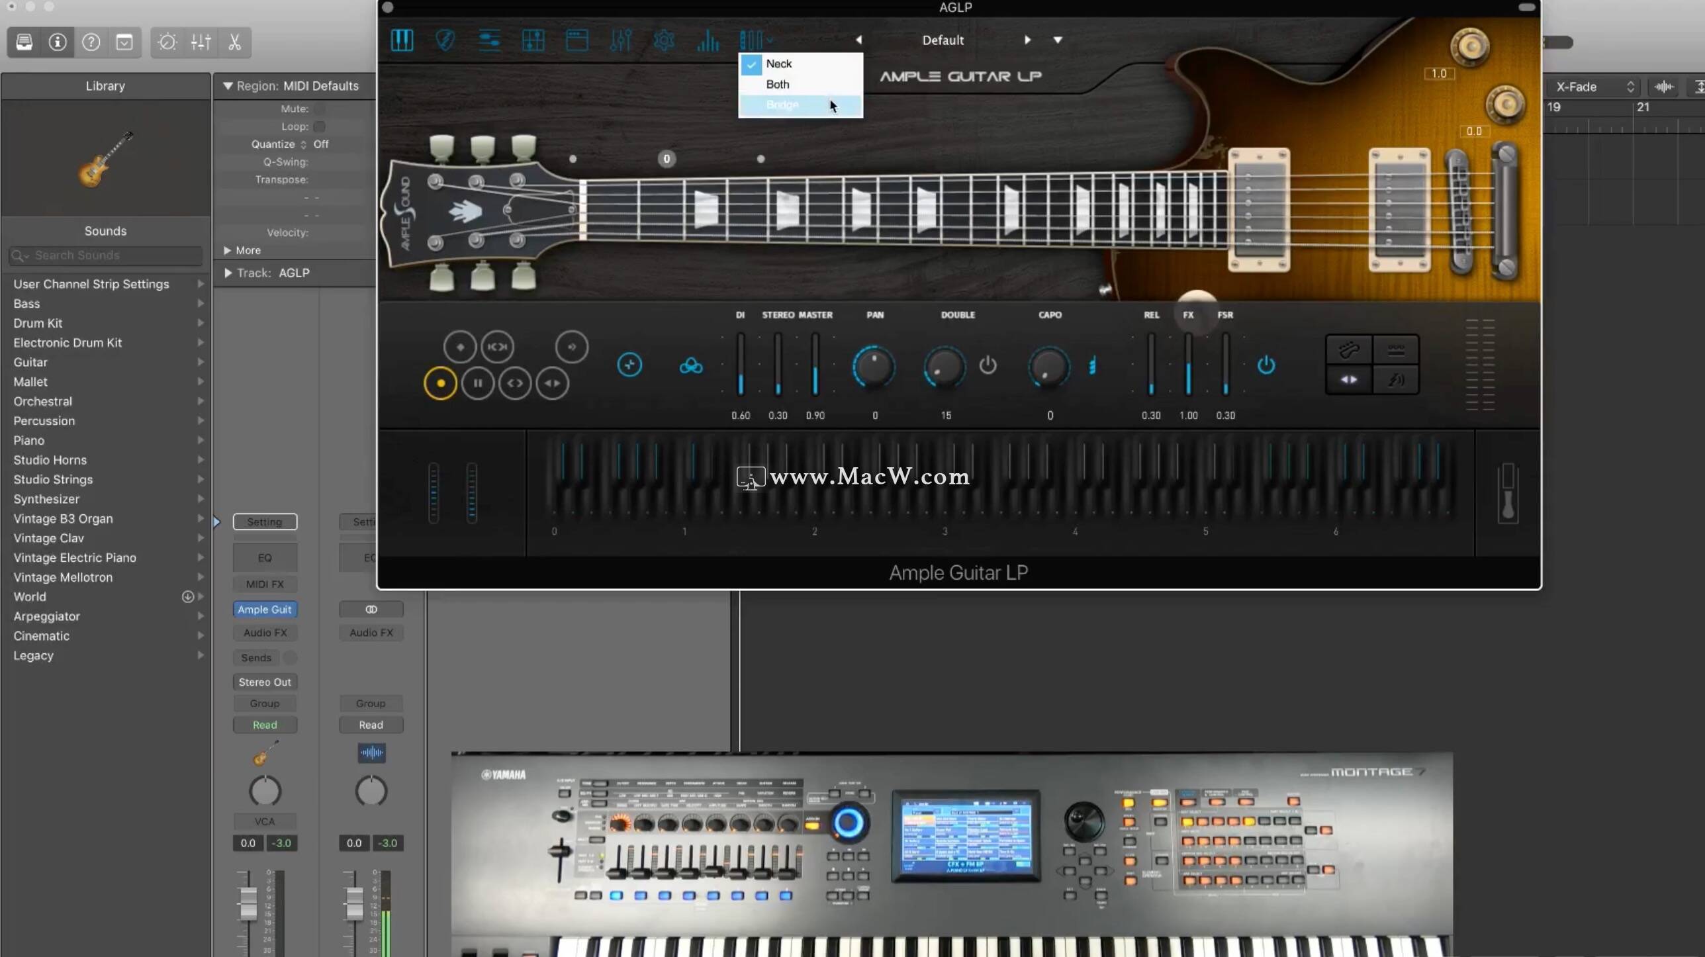Click the Ample Guit instrument slot button
The image size is (1705, 957).
265,609
